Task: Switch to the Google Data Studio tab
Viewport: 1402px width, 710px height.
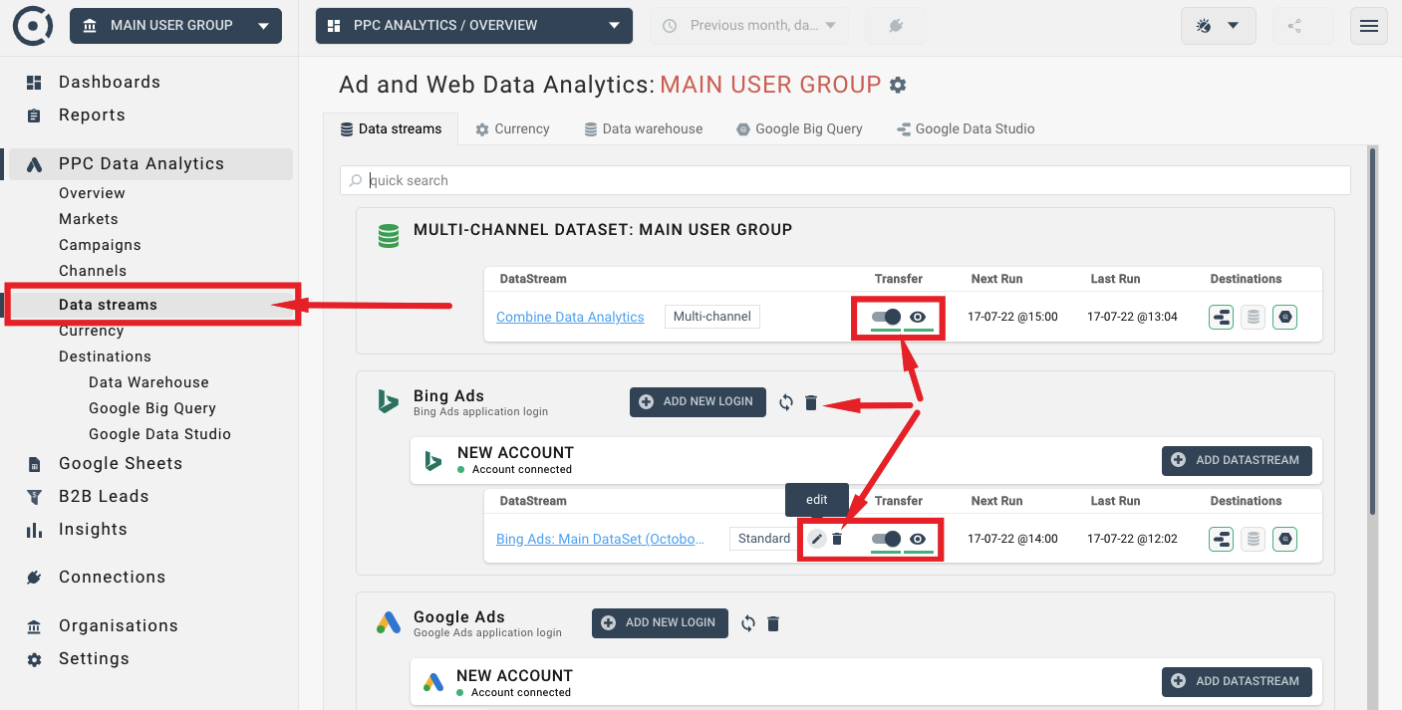Action: [966, 128]
